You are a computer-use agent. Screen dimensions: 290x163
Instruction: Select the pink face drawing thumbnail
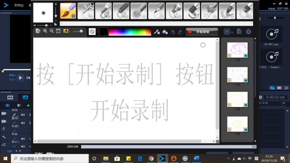pos(237,50)
